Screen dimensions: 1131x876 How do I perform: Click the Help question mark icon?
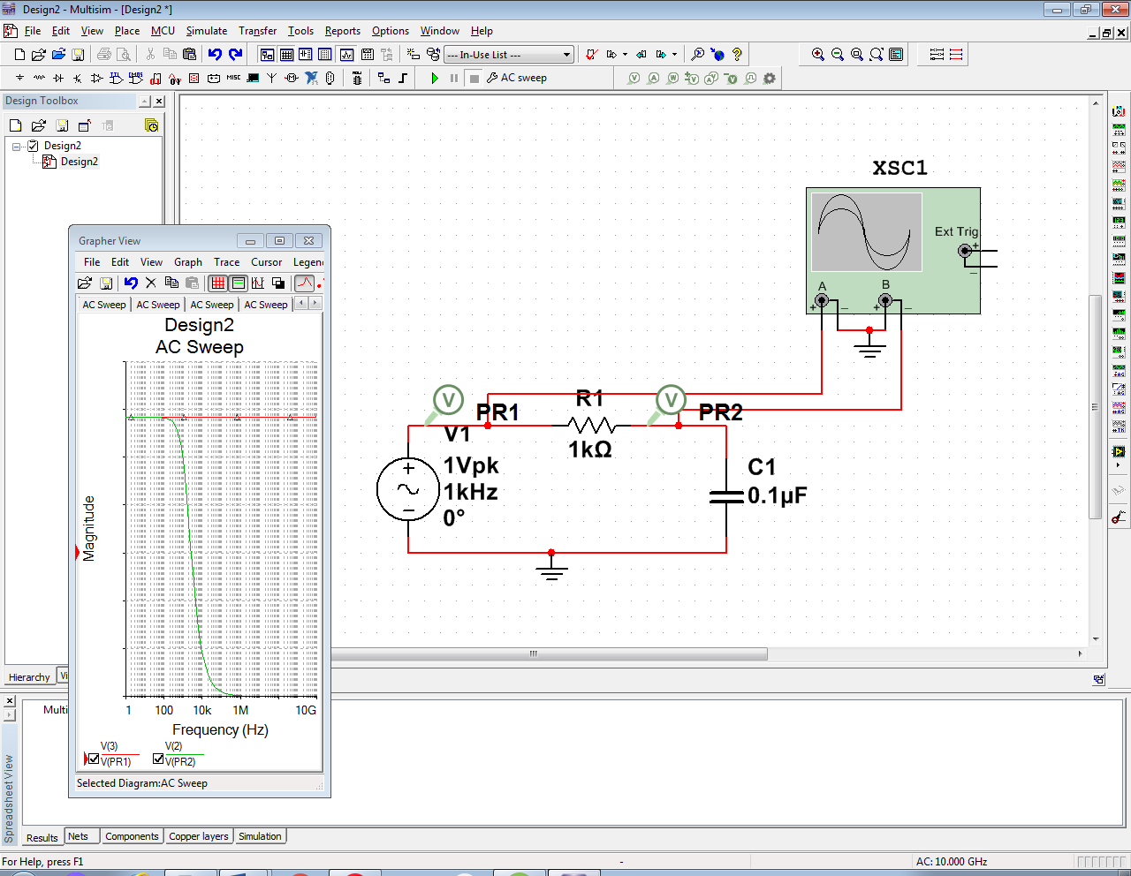coord(737,55)
